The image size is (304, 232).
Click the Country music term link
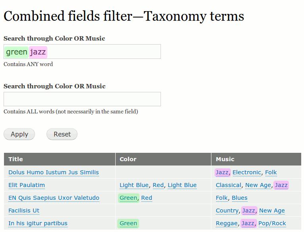click(227, 211)
